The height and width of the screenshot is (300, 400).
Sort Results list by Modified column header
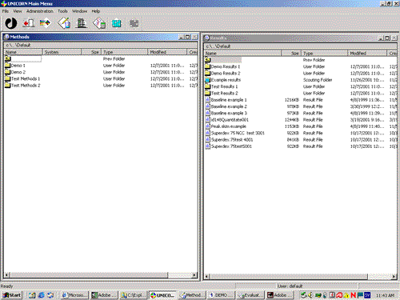pyautogui.click(x=367, y=54)
